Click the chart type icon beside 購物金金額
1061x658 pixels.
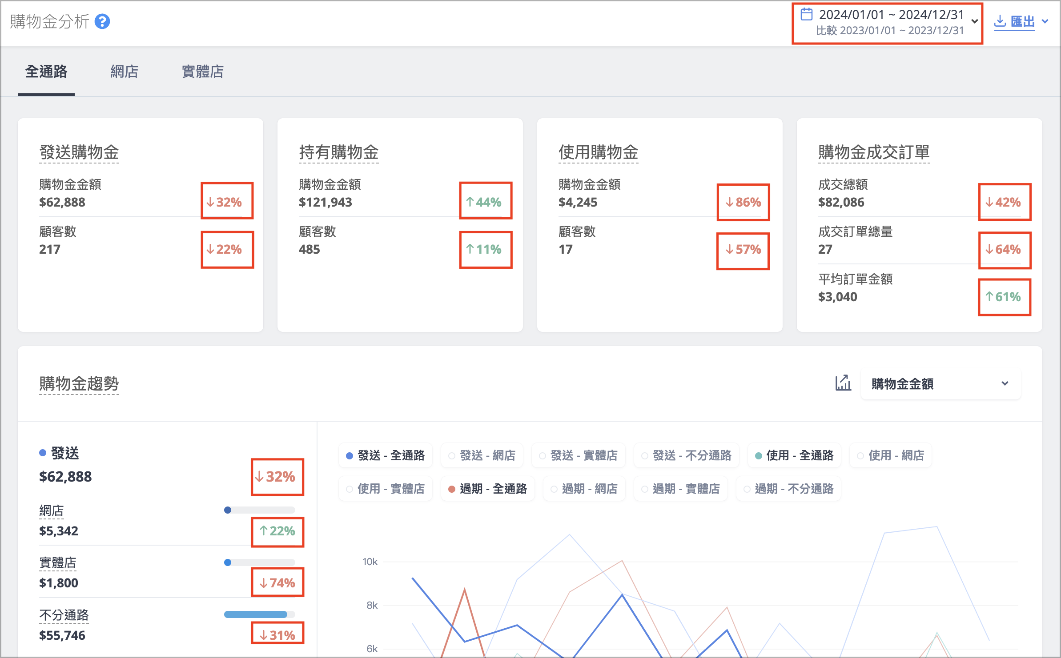[x=843, y=383]
